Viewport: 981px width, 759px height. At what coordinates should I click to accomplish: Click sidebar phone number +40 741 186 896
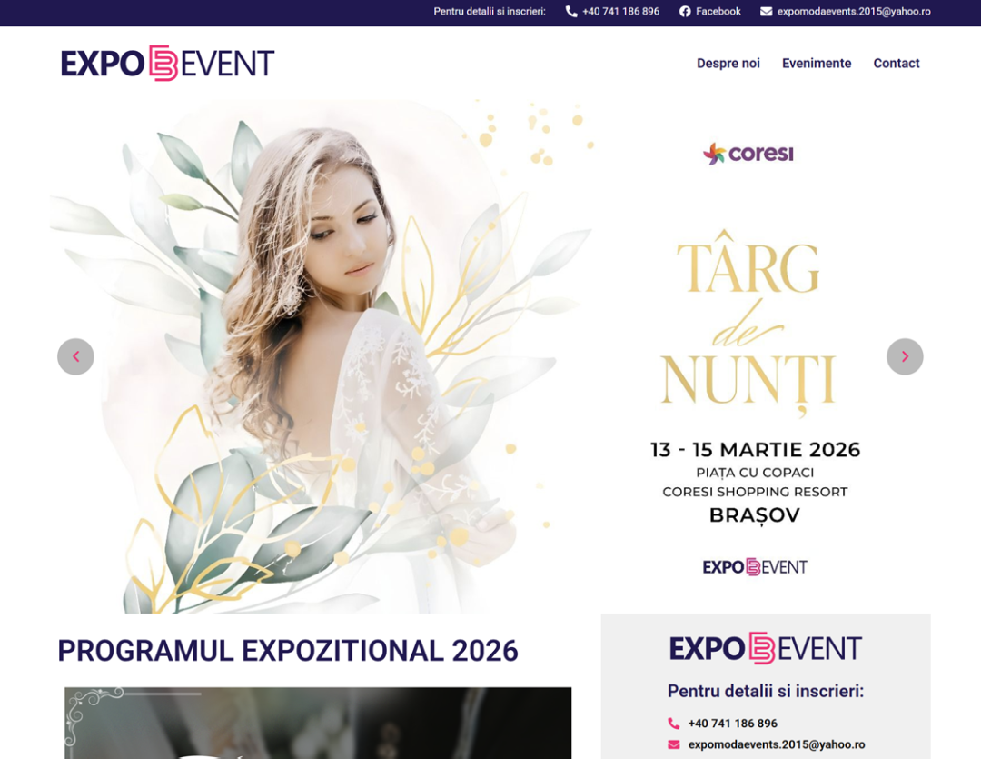point(733,724)
